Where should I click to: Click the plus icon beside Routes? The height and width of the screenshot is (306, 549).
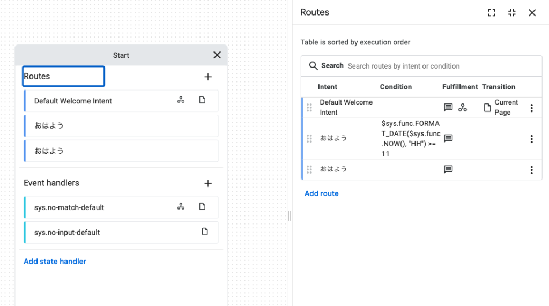click(x=208, y=77)
